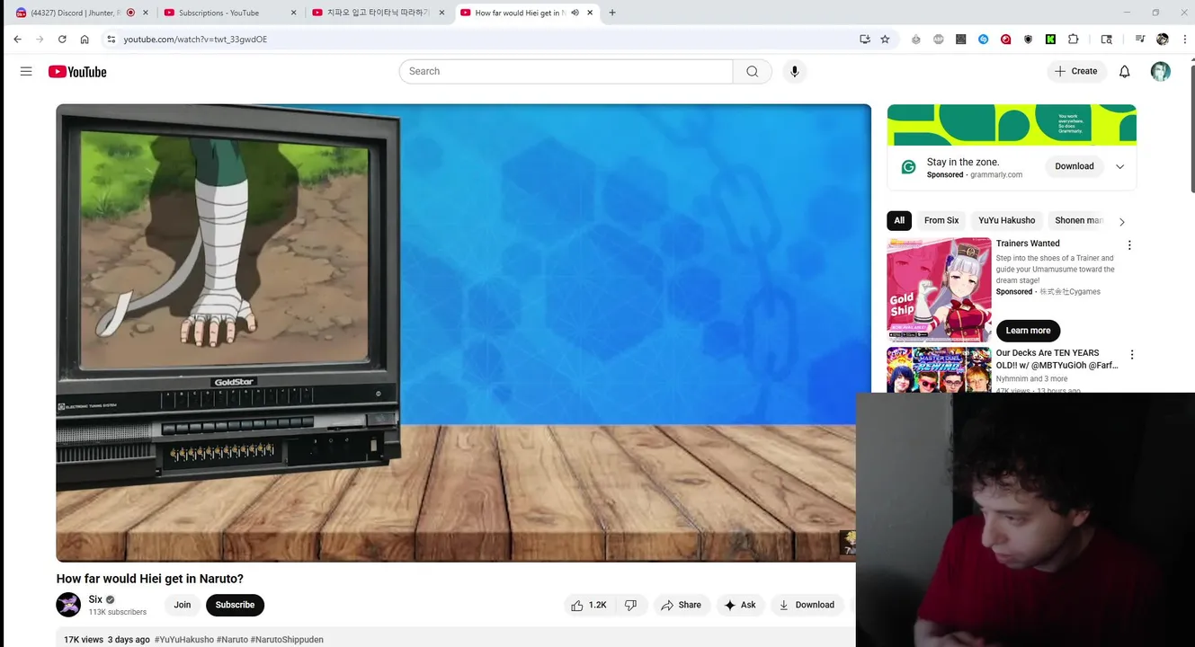Viewport: 1195px width, 647px height.
Task: Go to YouTube home via logo
Action: coord(77,72)
